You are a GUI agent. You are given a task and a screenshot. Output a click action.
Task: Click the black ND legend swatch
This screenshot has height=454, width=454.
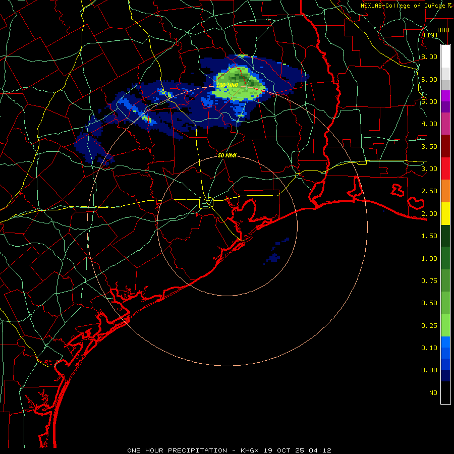(x=445, y=392)
